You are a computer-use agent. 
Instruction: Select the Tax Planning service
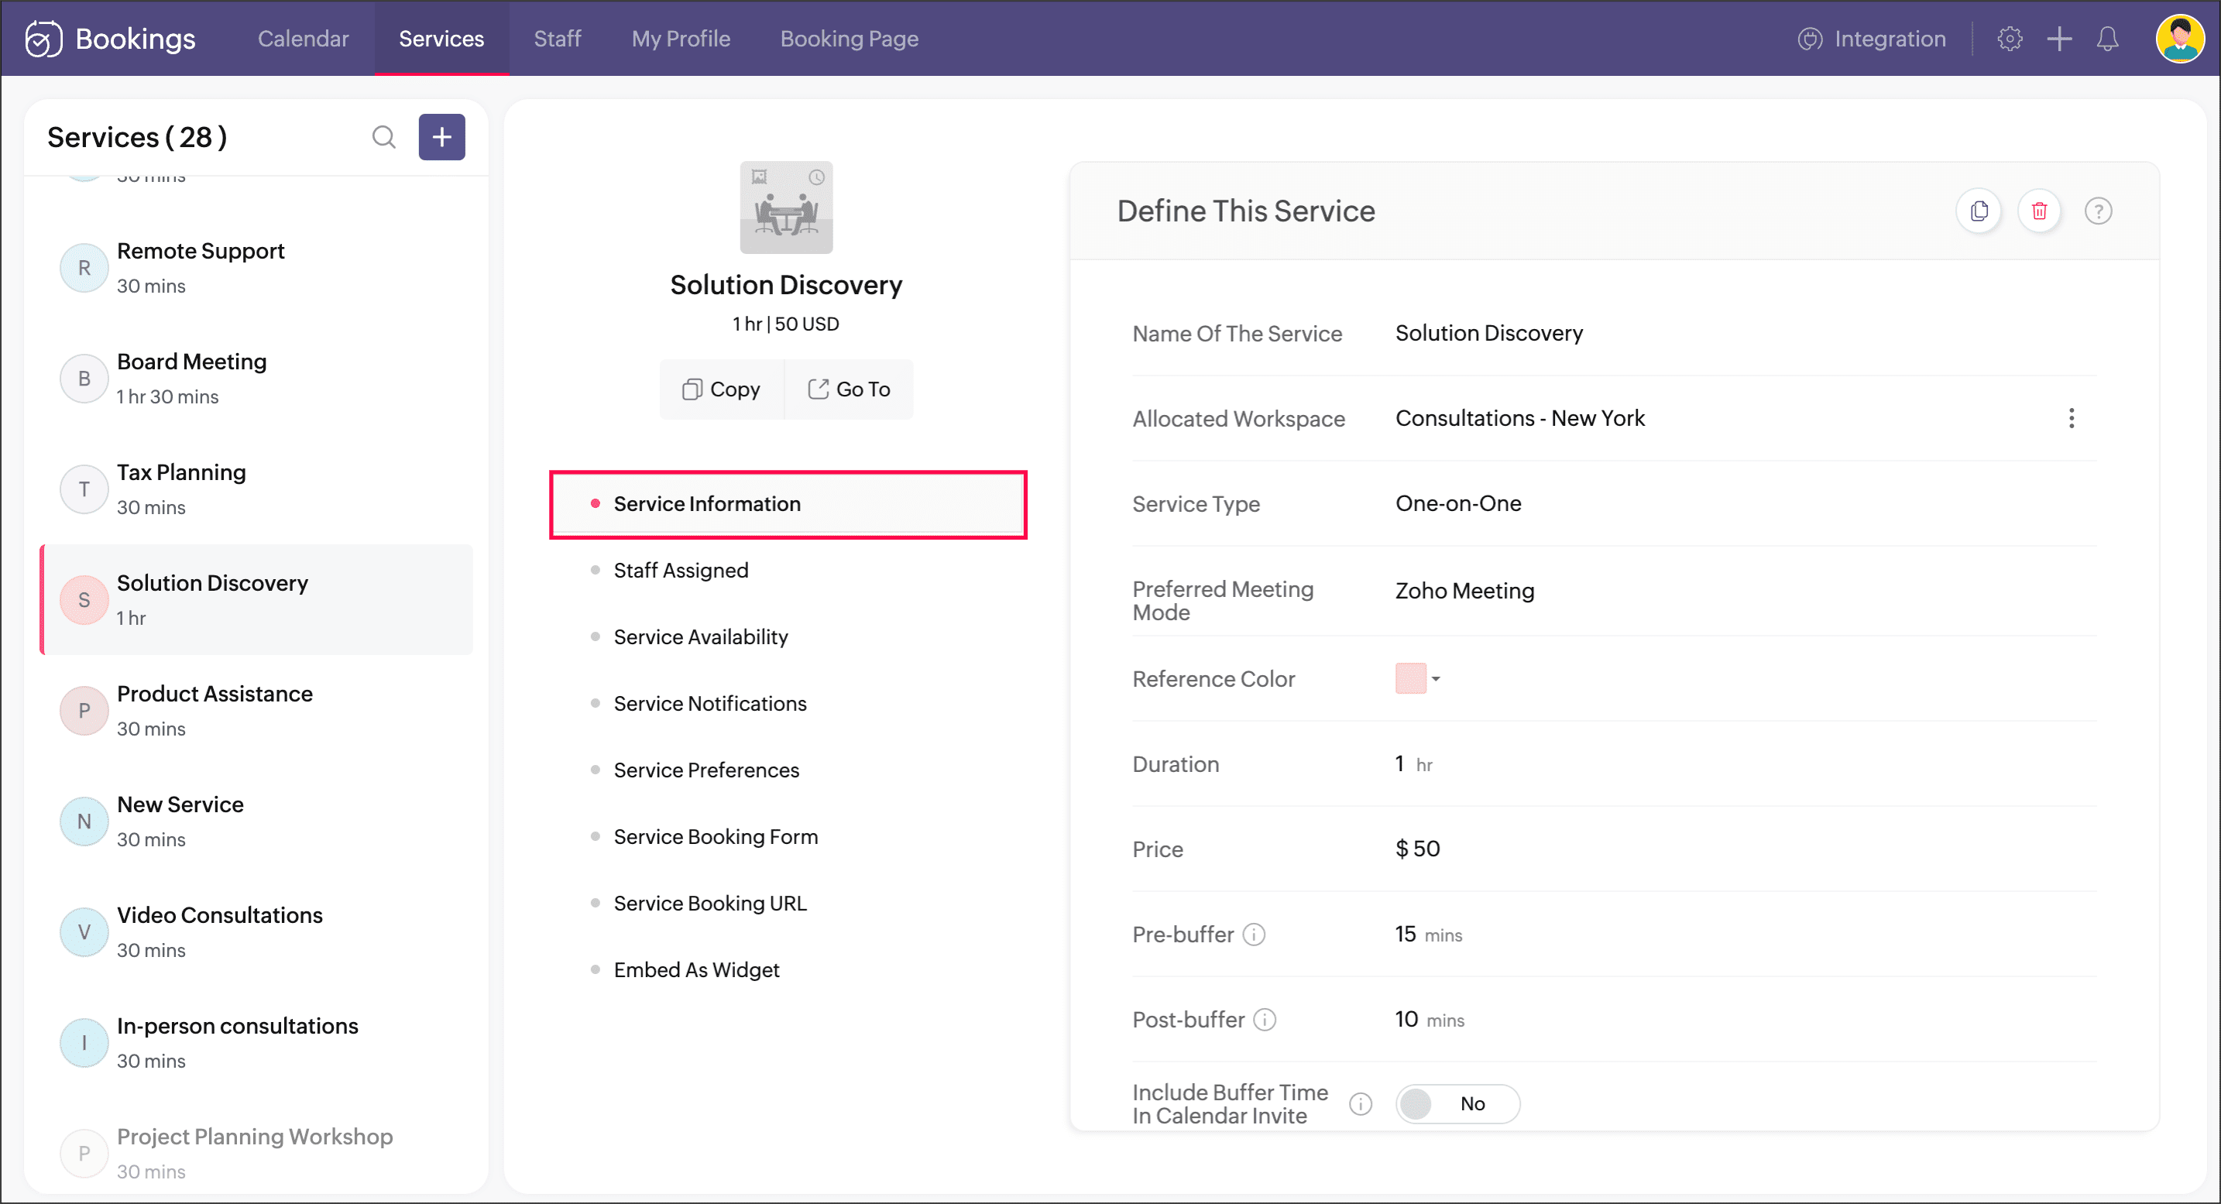click(257, 489)
